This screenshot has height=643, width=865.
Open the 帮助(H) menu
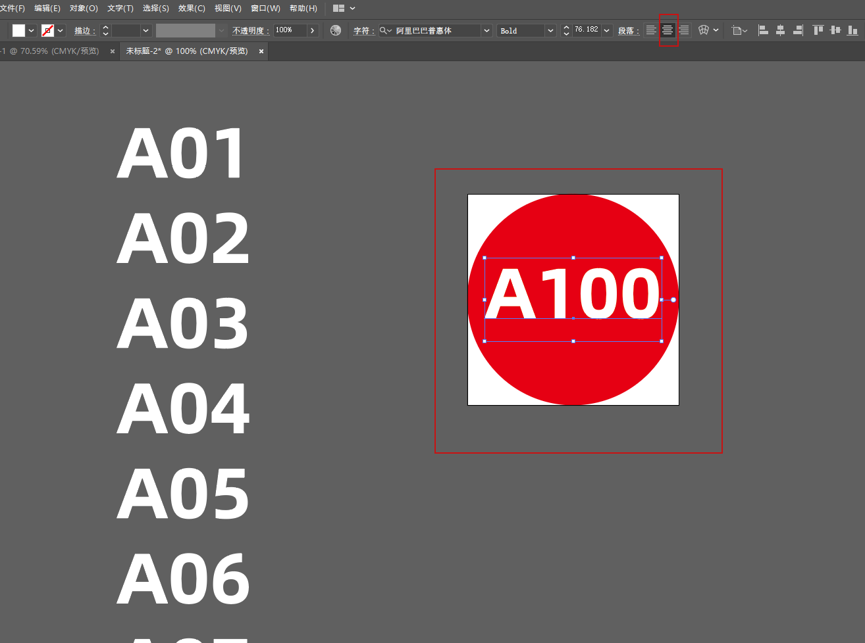click(x=303, y=9)
